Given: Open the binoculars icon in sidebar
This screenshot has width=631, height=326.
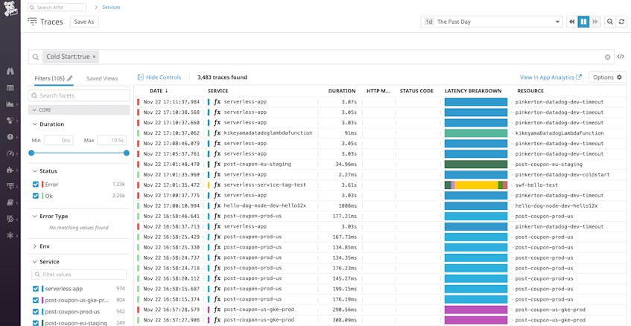Looking at the screenshot, I should pyautogui.click(x=10, y=71).
